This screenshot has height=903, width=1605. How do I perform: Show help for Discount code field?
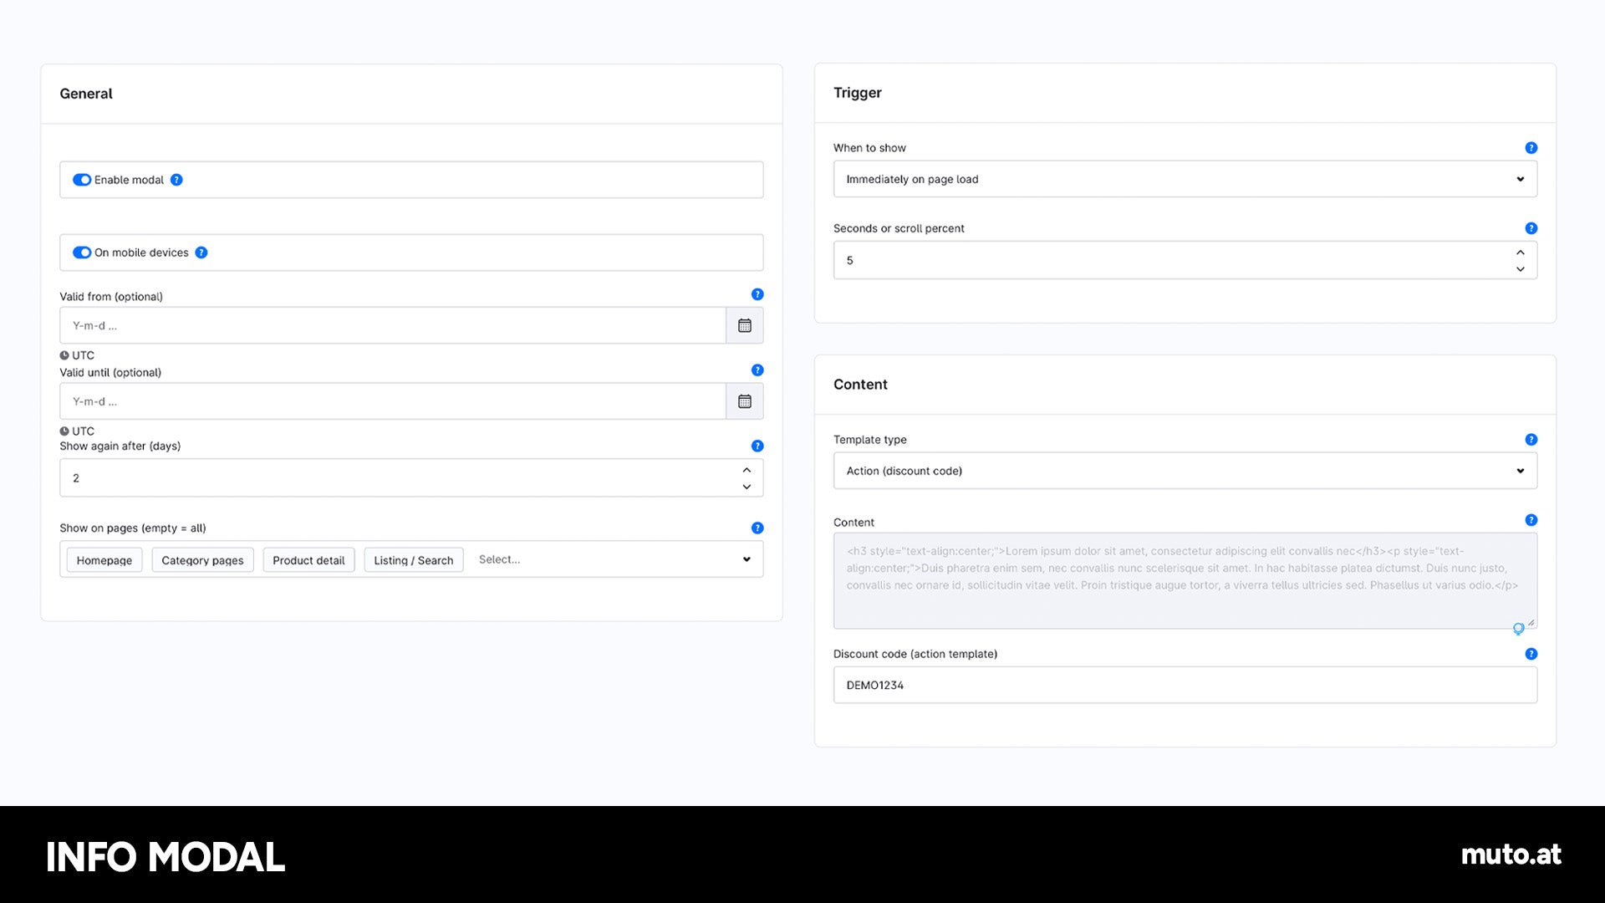point(1531,654)
